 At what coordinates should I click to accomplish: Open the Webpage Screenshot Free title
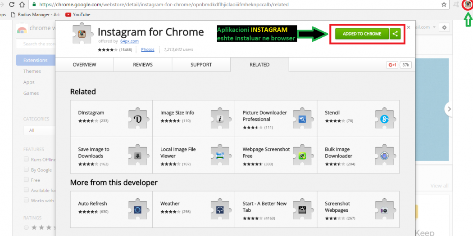(x=266, y=153)
